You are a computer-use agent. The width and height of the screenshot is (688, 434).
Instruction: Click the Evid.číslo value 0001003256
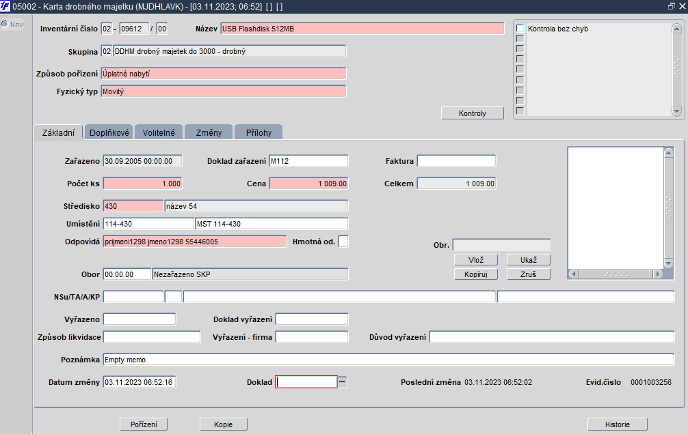click(651, 382)
